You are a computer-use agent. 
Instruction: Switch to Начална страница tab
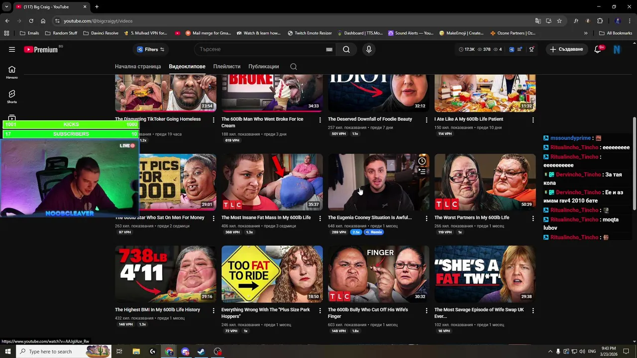138,67
